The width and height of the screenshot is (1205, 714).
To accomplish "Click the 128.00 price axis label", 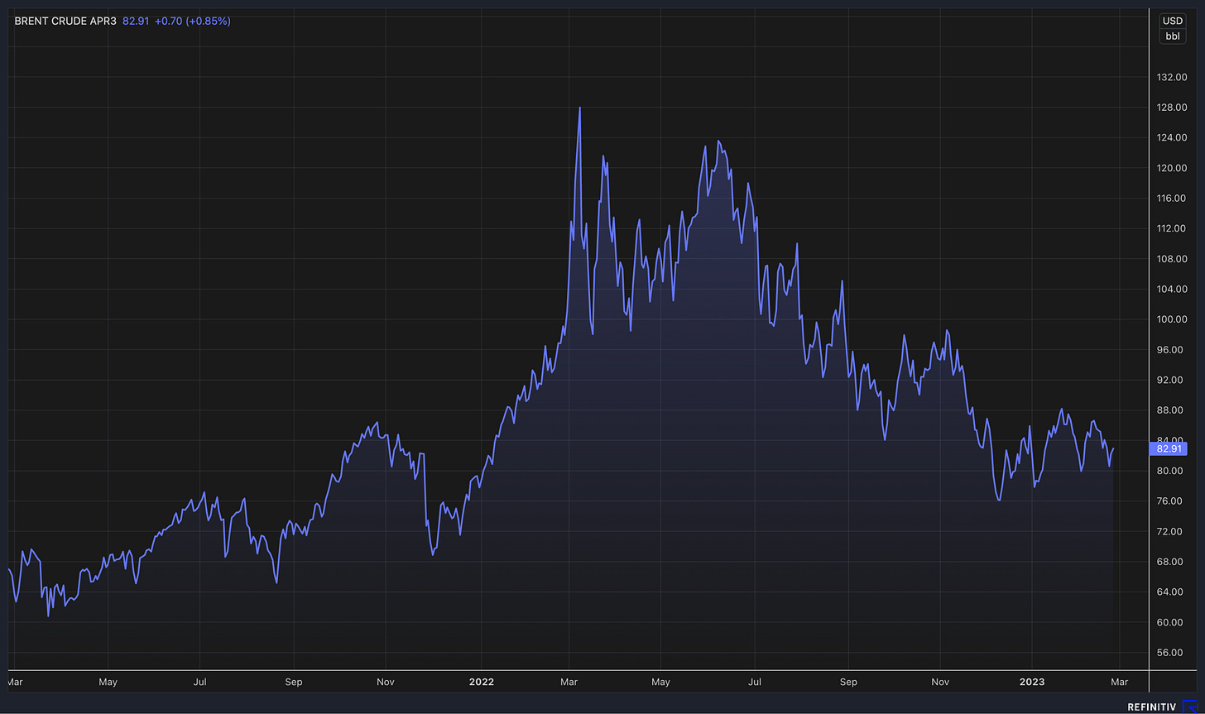I will (1172, 108).
